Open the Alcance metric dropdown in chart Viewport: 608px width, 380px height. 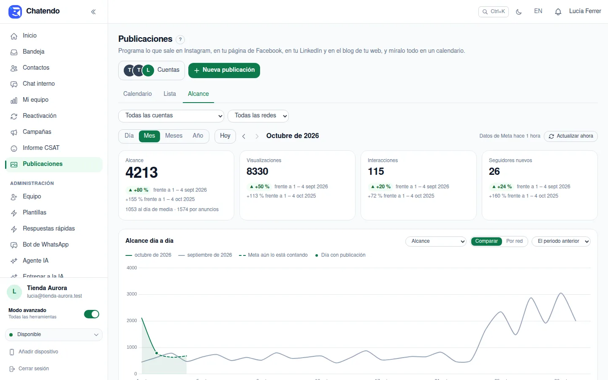pyautogui.click(x=436, y=242)
